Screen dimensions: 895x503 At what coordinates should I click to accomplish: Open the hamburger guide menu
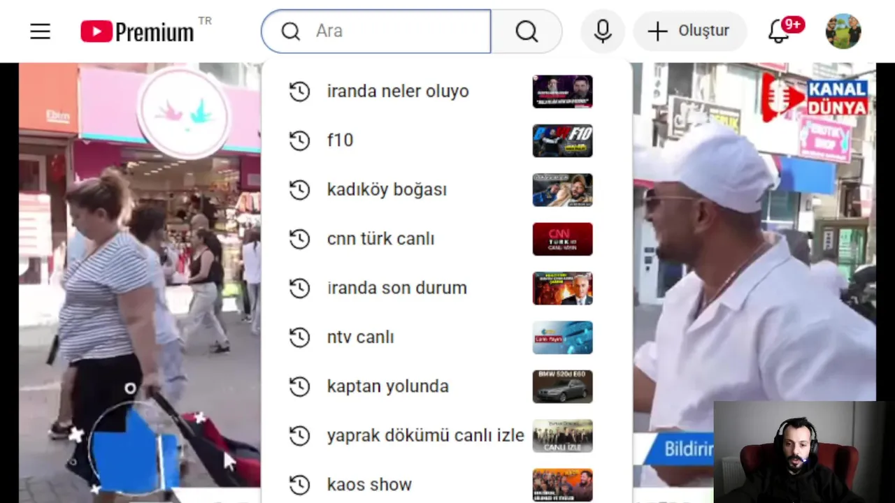coord(40,31)
